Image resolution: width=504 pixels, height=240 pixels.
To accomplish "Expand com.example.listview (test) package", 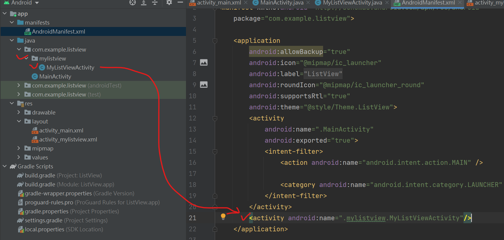I will click(19, 94).
